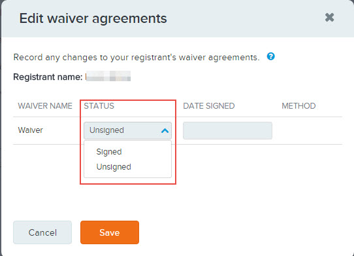Close the Edit waiver agreements dialog

pyautogui.click(x=329, y=18)
